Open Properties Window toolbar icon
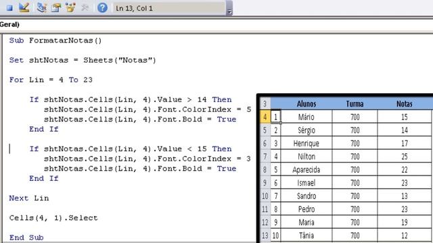This screenshot has height=243, width=433. 56,7
